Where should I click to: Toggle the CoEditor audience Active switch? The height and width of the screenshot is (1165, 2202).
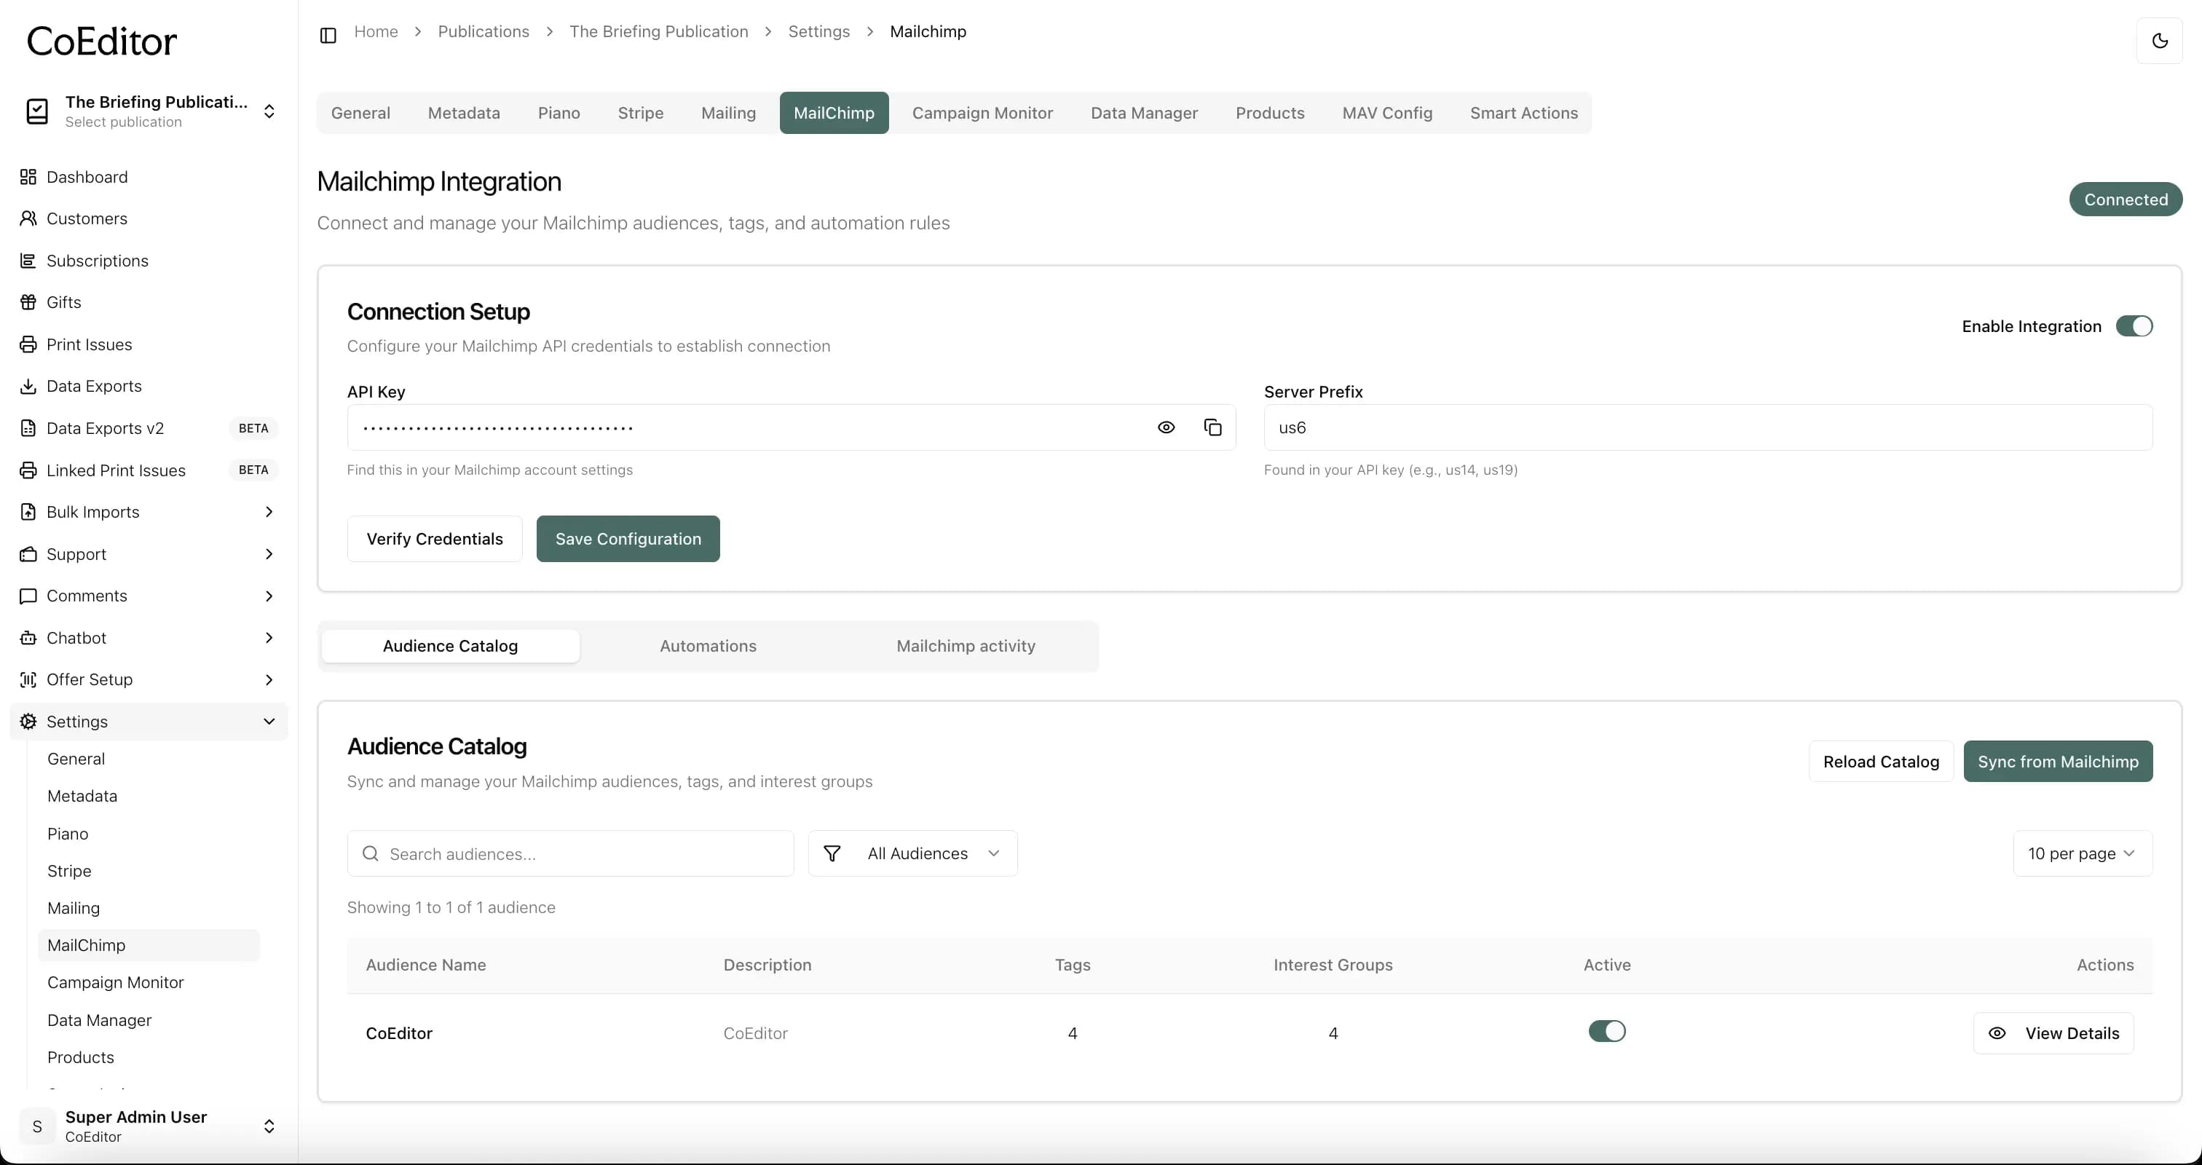click(x=1607, y=1031)
